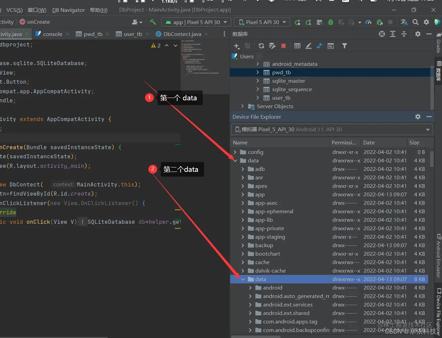The image size is (442, 338).
Task: Expand the dalvik-cache folder
Action: coord(242,271)
